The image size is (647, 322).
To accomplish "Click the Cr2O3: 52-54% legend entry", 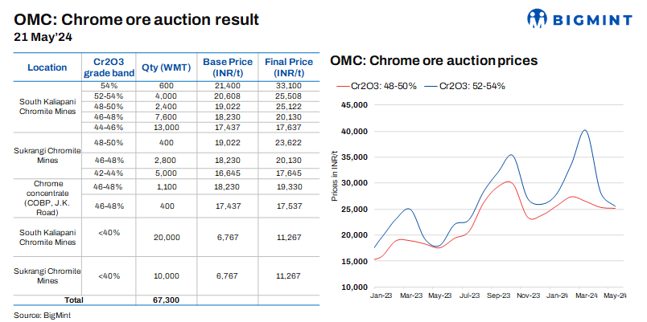I will (471, 85).
